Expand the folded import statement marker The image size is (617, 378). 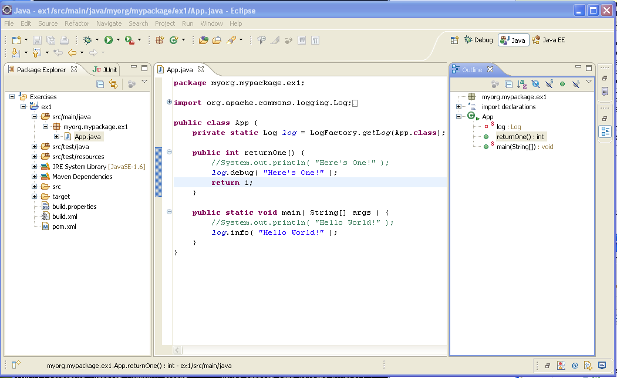(169, 102)
